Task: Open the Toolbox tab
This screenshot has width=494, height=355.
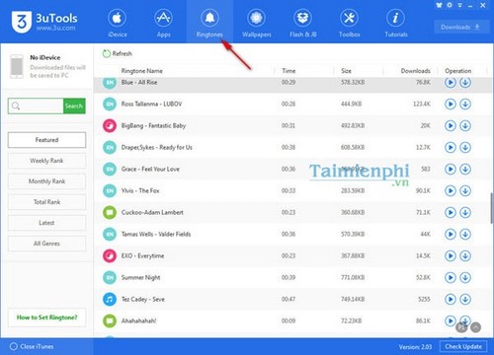Action: pos(350,23)
